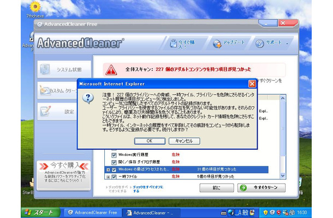
Task: Click the サポート help icon
Action: coord(259,44)
